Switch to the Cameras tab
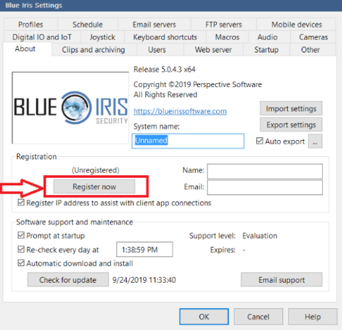 313,37
